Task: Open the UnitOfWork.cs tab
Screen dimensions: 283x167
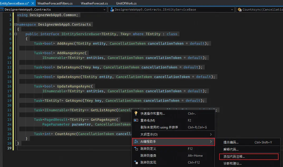Action: [126, 3]
